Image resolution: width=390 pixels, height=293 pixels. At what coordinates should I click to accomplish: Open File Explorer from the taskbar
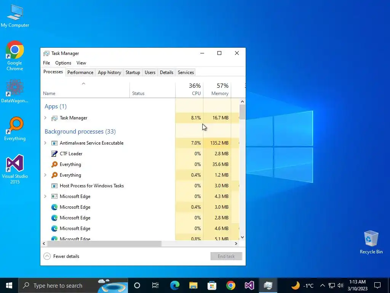(x=193, y=285)
